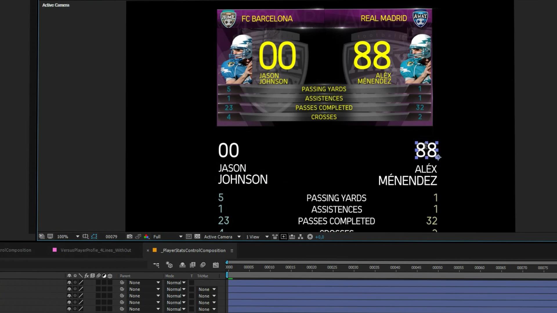
Task: Toggle Quality switch on first layer row
Action: tap(81, 282)
